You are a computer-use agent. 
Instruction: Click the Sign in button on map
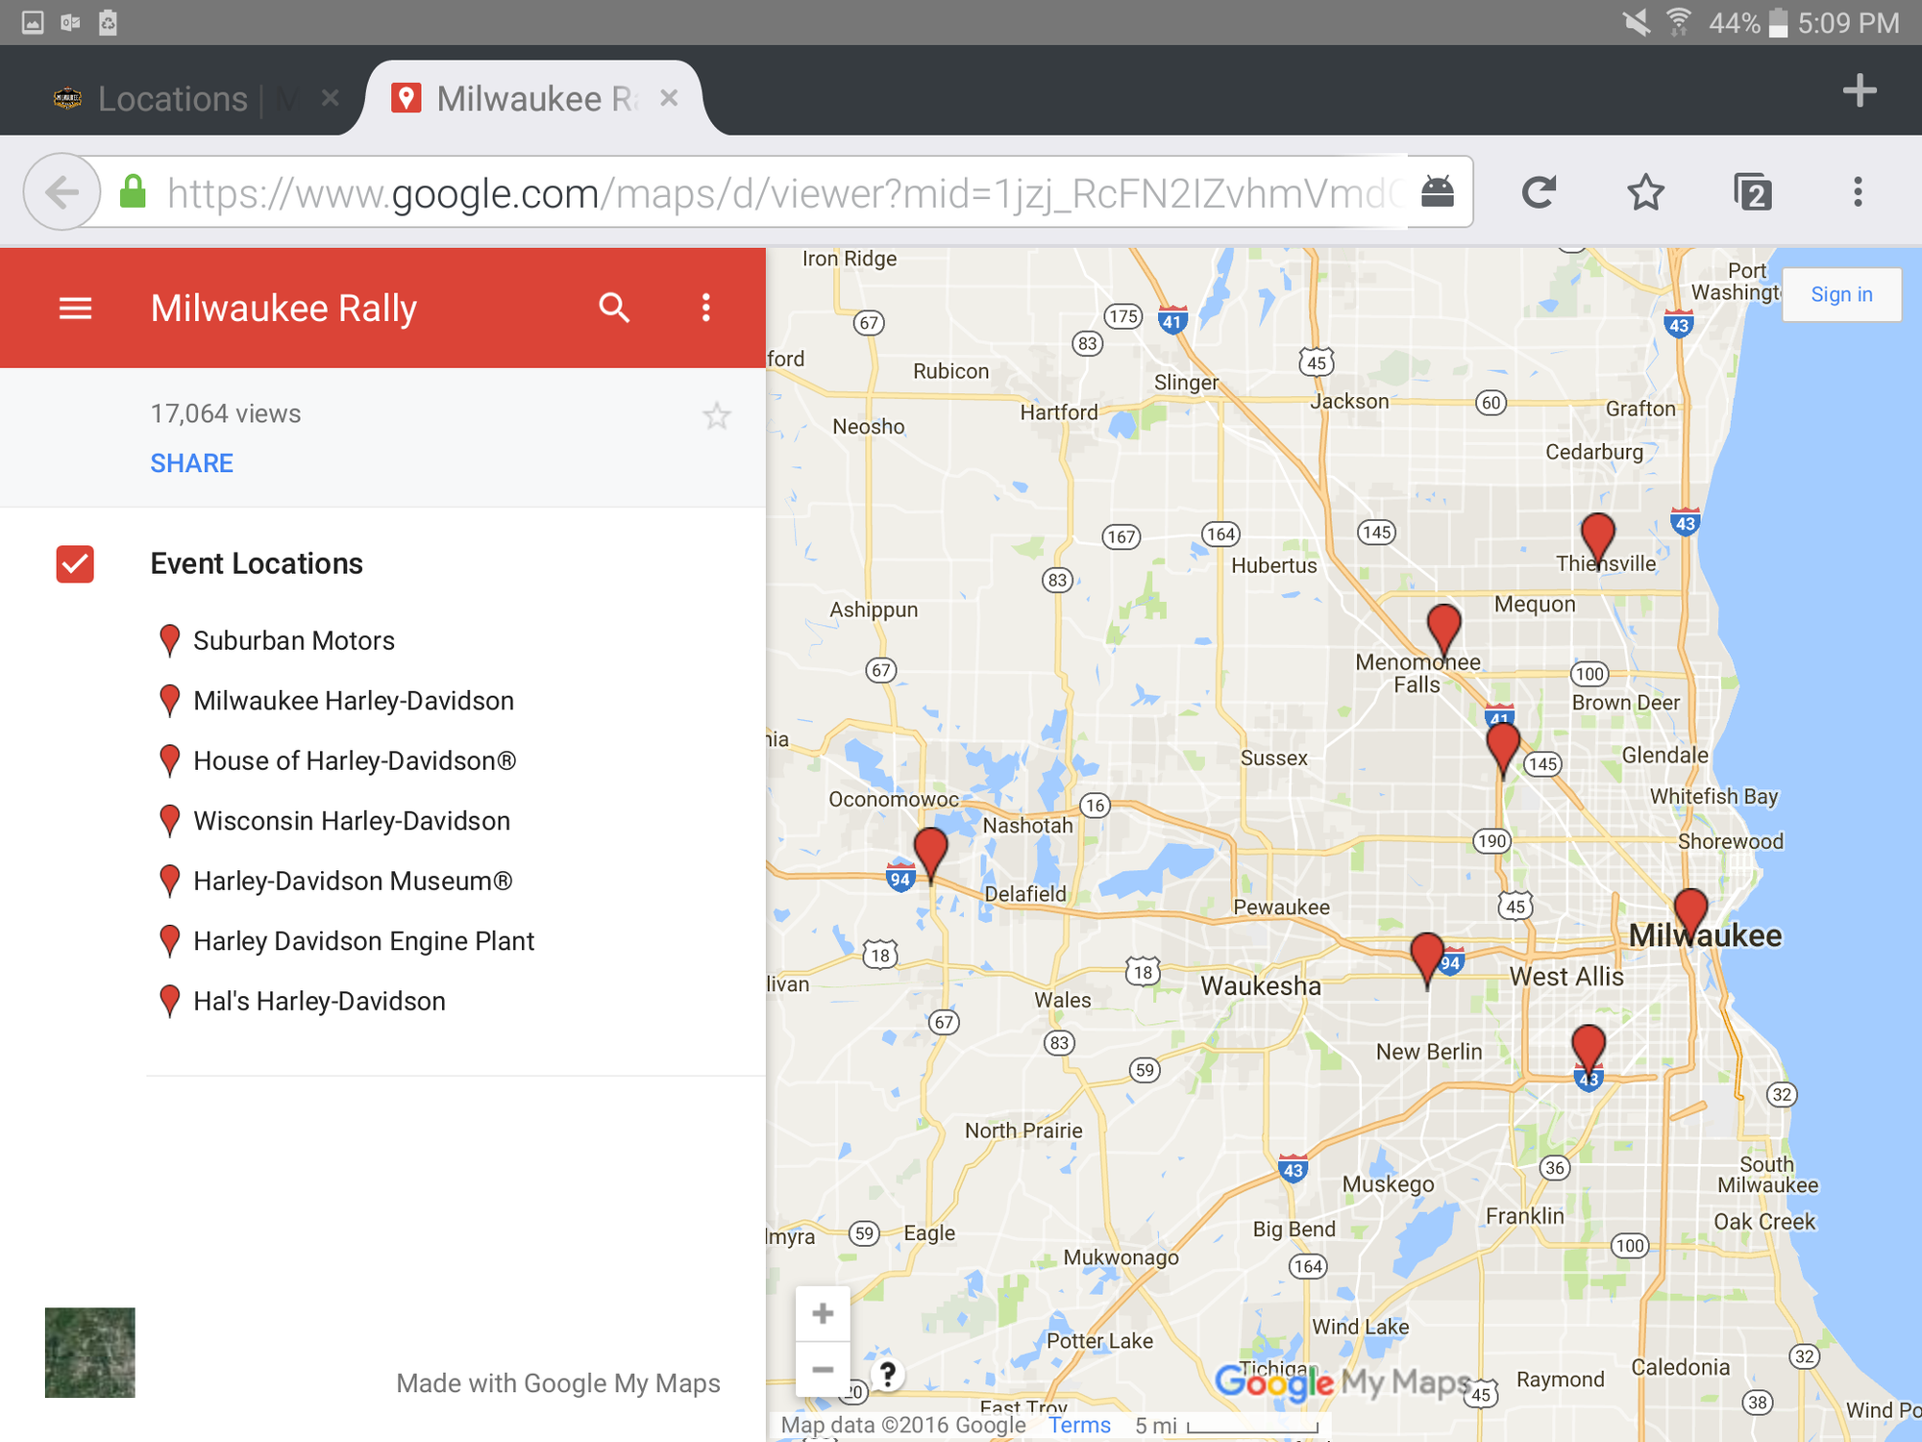tap(1840, 295)
